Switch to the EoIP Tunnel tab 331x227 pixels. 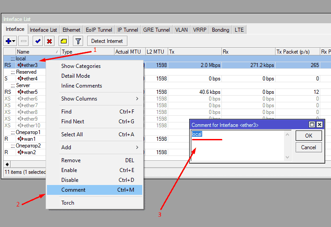click(99, 30)
